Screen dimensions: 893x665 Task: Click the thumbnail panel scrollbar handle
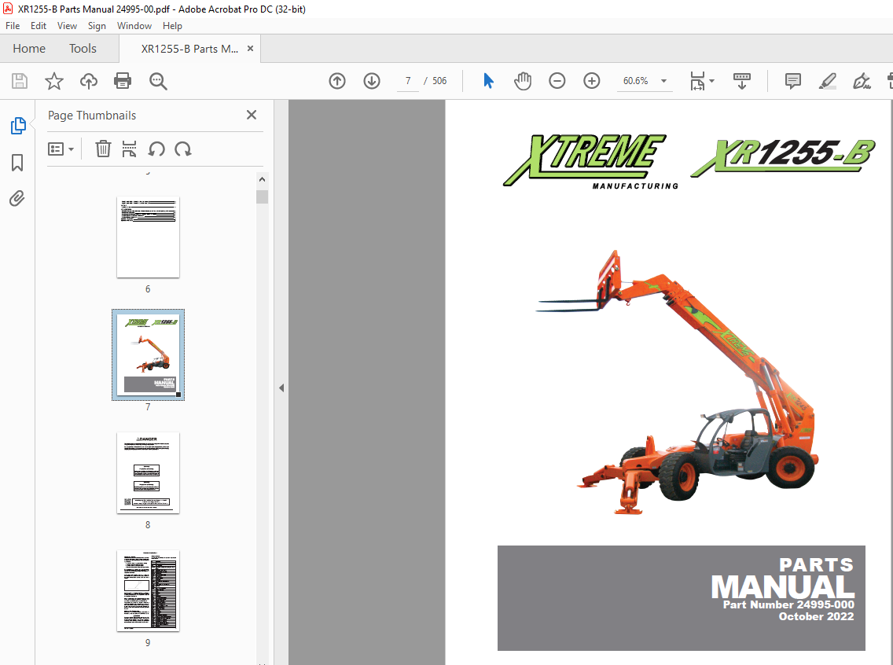(x=262, y=197)
